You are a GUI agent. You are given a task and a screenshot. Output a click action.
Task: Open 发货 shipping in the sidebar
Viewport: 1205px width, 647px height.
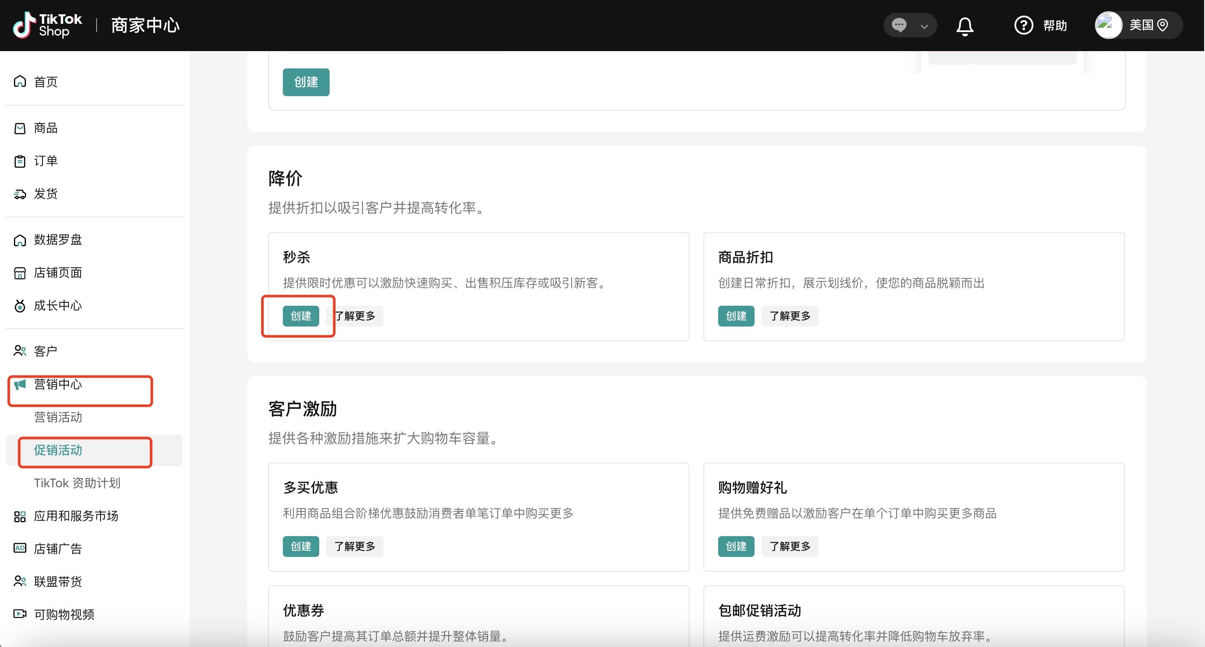pos(45,194)
